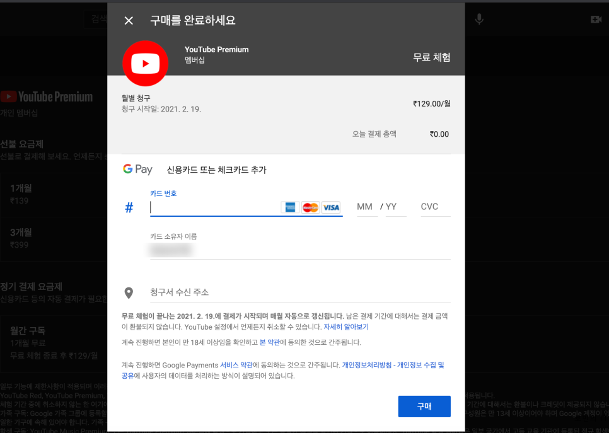Click the 무료 체험 free trial label
Screen dimensions: 609x433
coord(431,57)
